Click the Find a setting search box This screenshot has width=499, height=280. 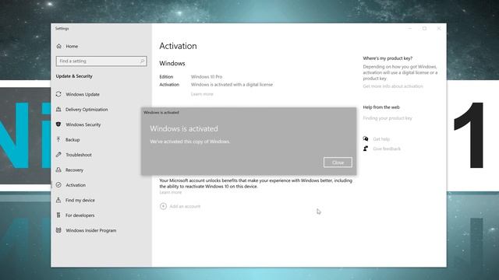[101, 61]
